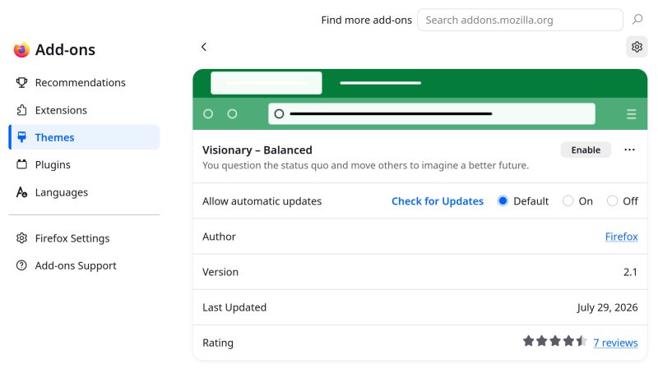Open the Firefox author link

[621, 237]
